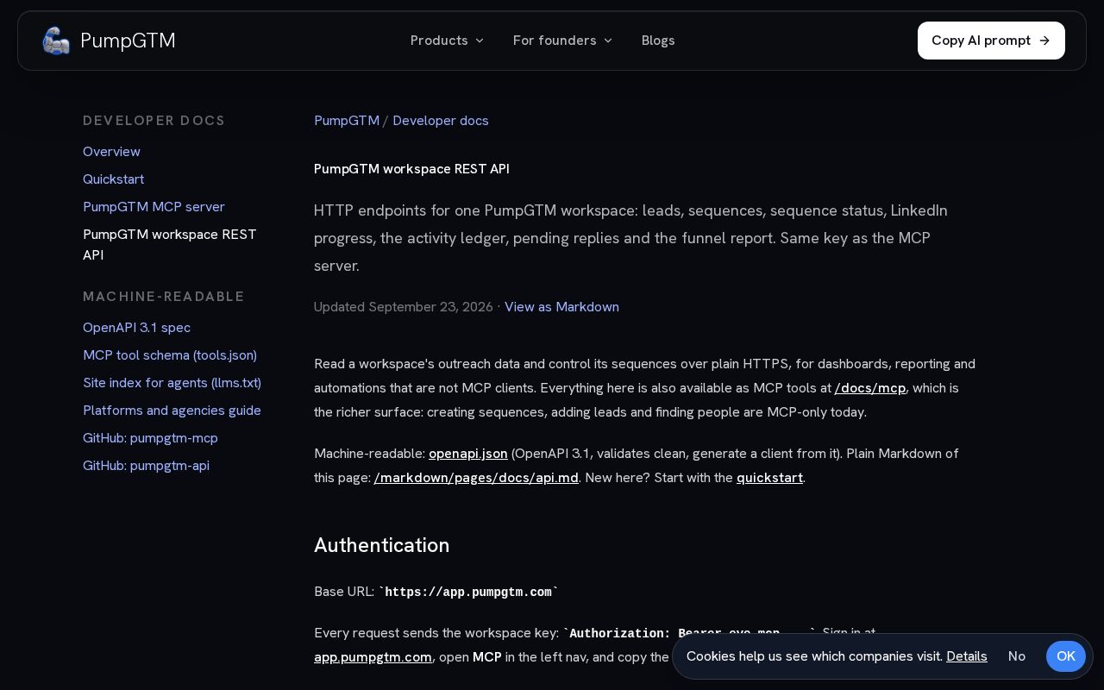Screen dimensions: 1104x690
Task: Follow the /docs/mcp inline link
Action: pyautogui.click(x=870, y=388)
